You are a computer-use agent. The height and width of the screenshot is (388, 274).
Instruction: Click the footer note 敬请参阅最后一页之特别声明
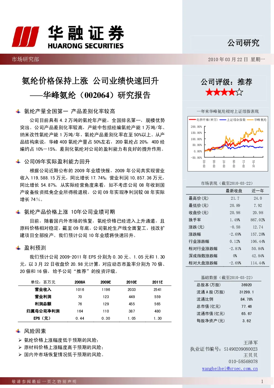(x=44, y=382)
